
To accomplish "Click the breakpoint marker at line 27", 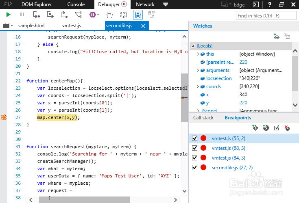I will click(4, 117).
